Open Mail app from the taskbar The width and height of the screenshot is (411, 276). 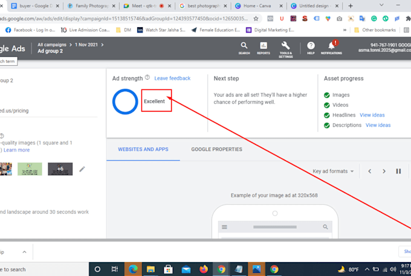pos(186,269)
